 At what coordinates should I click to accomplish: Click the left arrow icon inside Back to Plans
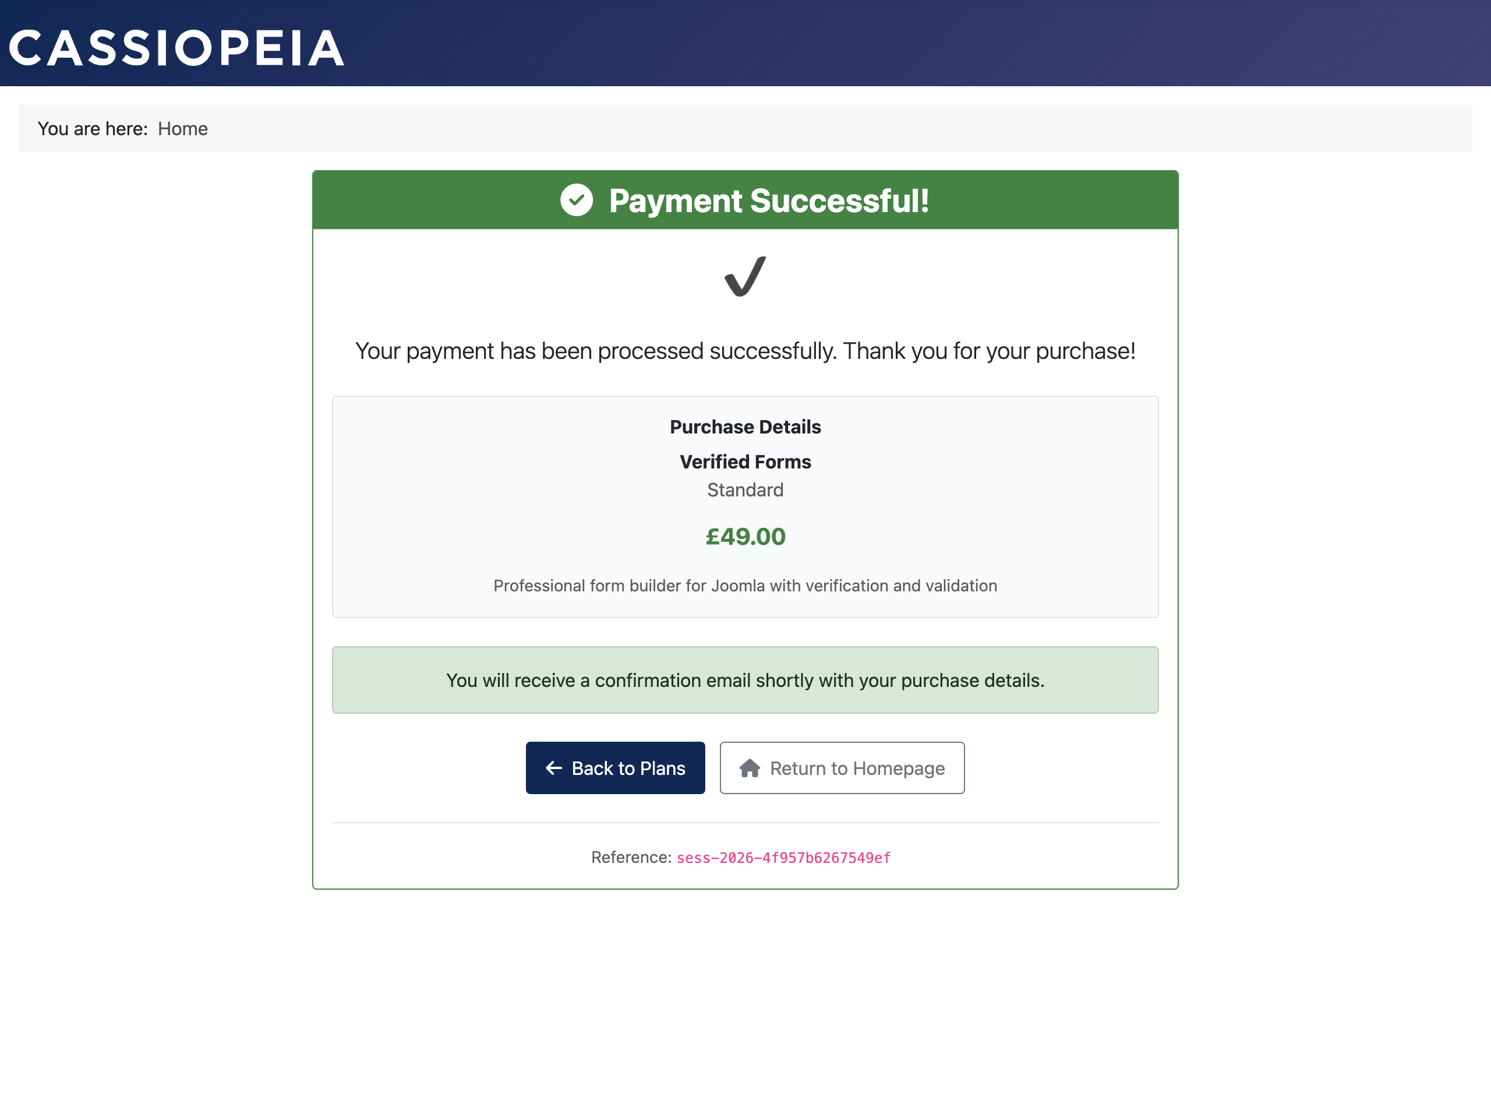pos(553,768)
